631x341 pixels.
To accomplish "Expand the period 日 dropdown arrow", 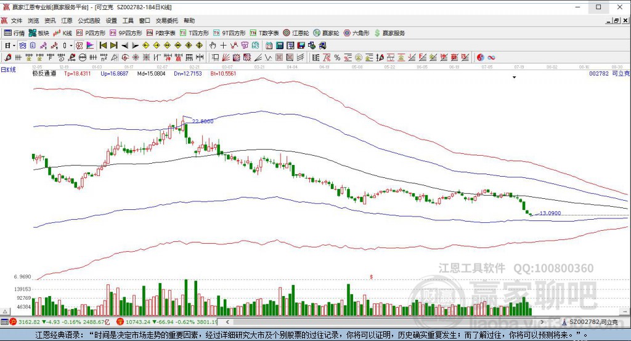I will coord(14,46).
